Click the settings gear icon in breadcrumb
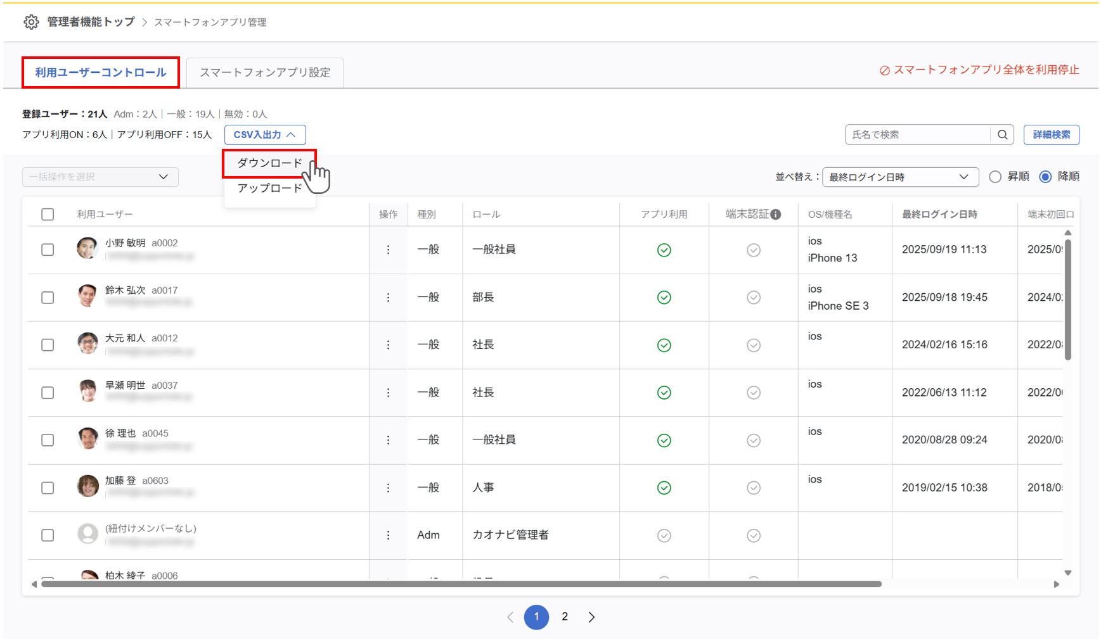The height and width of the screenshot is (639, 1101). tap(31, 22)
